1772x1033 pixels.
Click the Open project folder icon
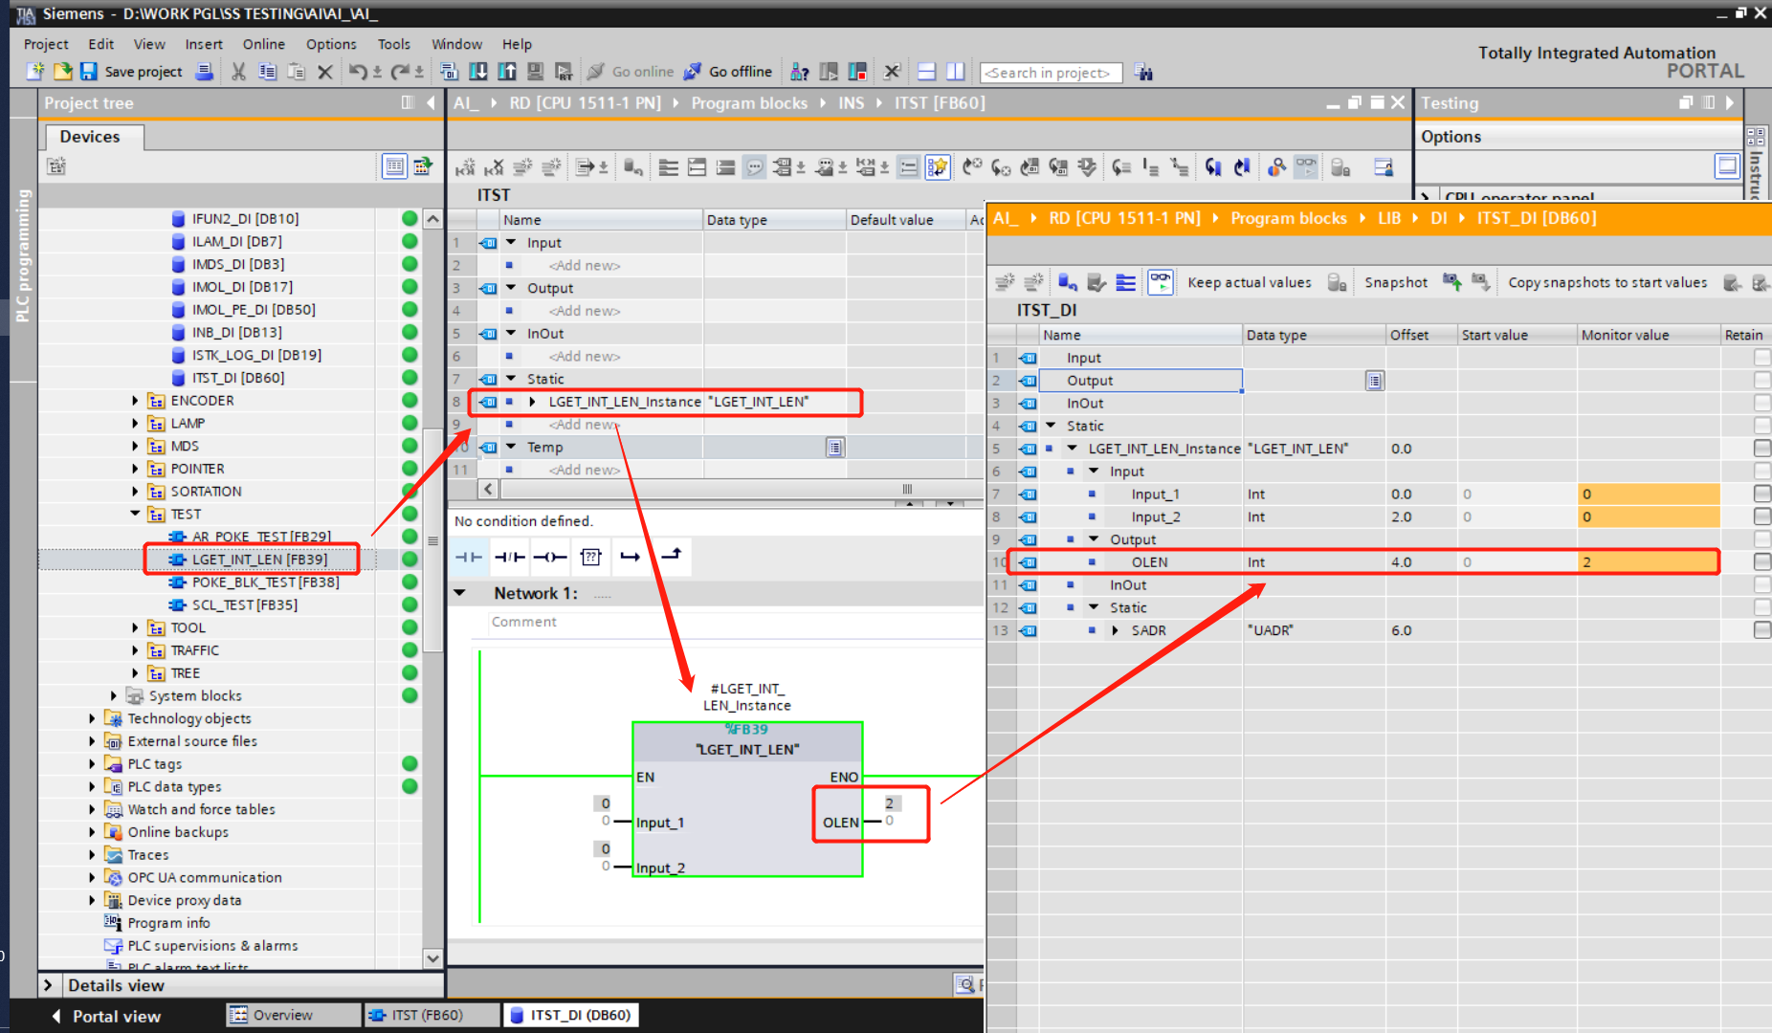tap(62, 72)
